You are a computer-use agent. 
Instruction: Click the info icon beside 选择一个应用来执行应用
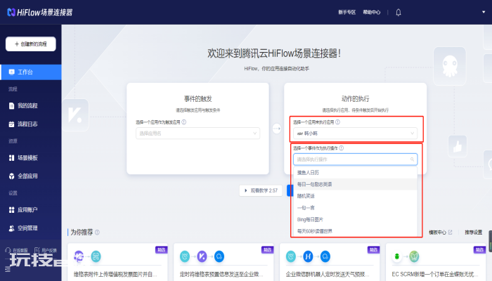pos(337,122)
